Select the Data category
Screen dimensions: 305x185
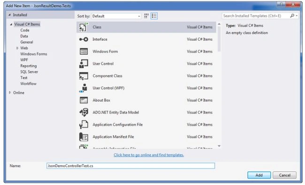pyautogui.click(x=24, y=36)
